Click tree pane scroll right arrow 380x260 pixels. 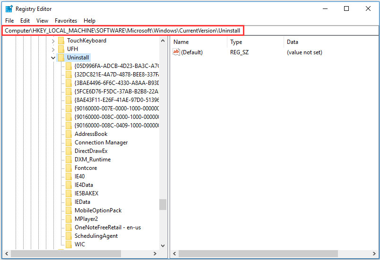(155, 254)
